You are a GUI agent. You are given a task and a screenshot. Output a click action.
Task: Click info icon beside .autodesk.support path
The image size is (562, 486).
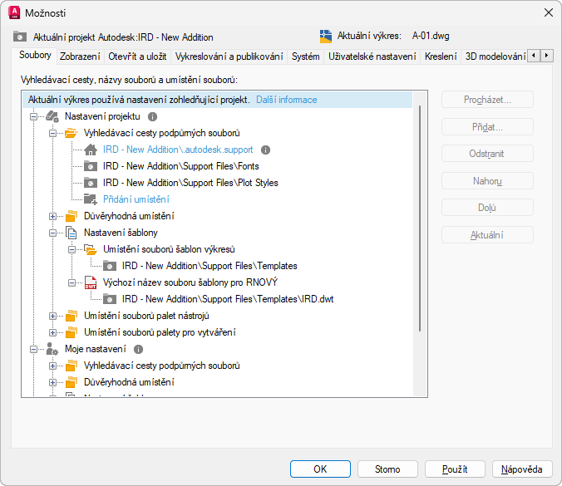[x=265, y=150]
